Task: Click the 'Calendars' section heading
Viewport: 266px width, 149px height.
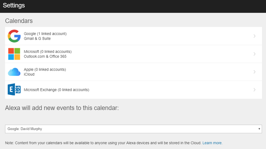Action: click(x=19, y=21)
